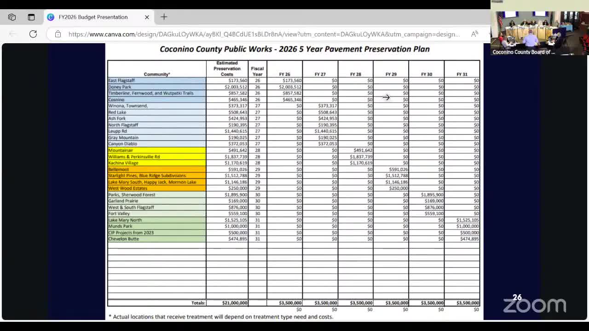This screenshot has height=331, width=589.
Task: Click the $1,895,900 estimated cost for Parks
Action: (236, 194)
